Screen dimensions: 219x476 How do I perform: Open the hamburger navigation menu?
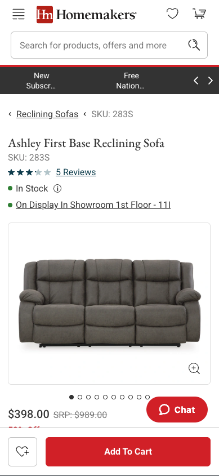(19, 14)
